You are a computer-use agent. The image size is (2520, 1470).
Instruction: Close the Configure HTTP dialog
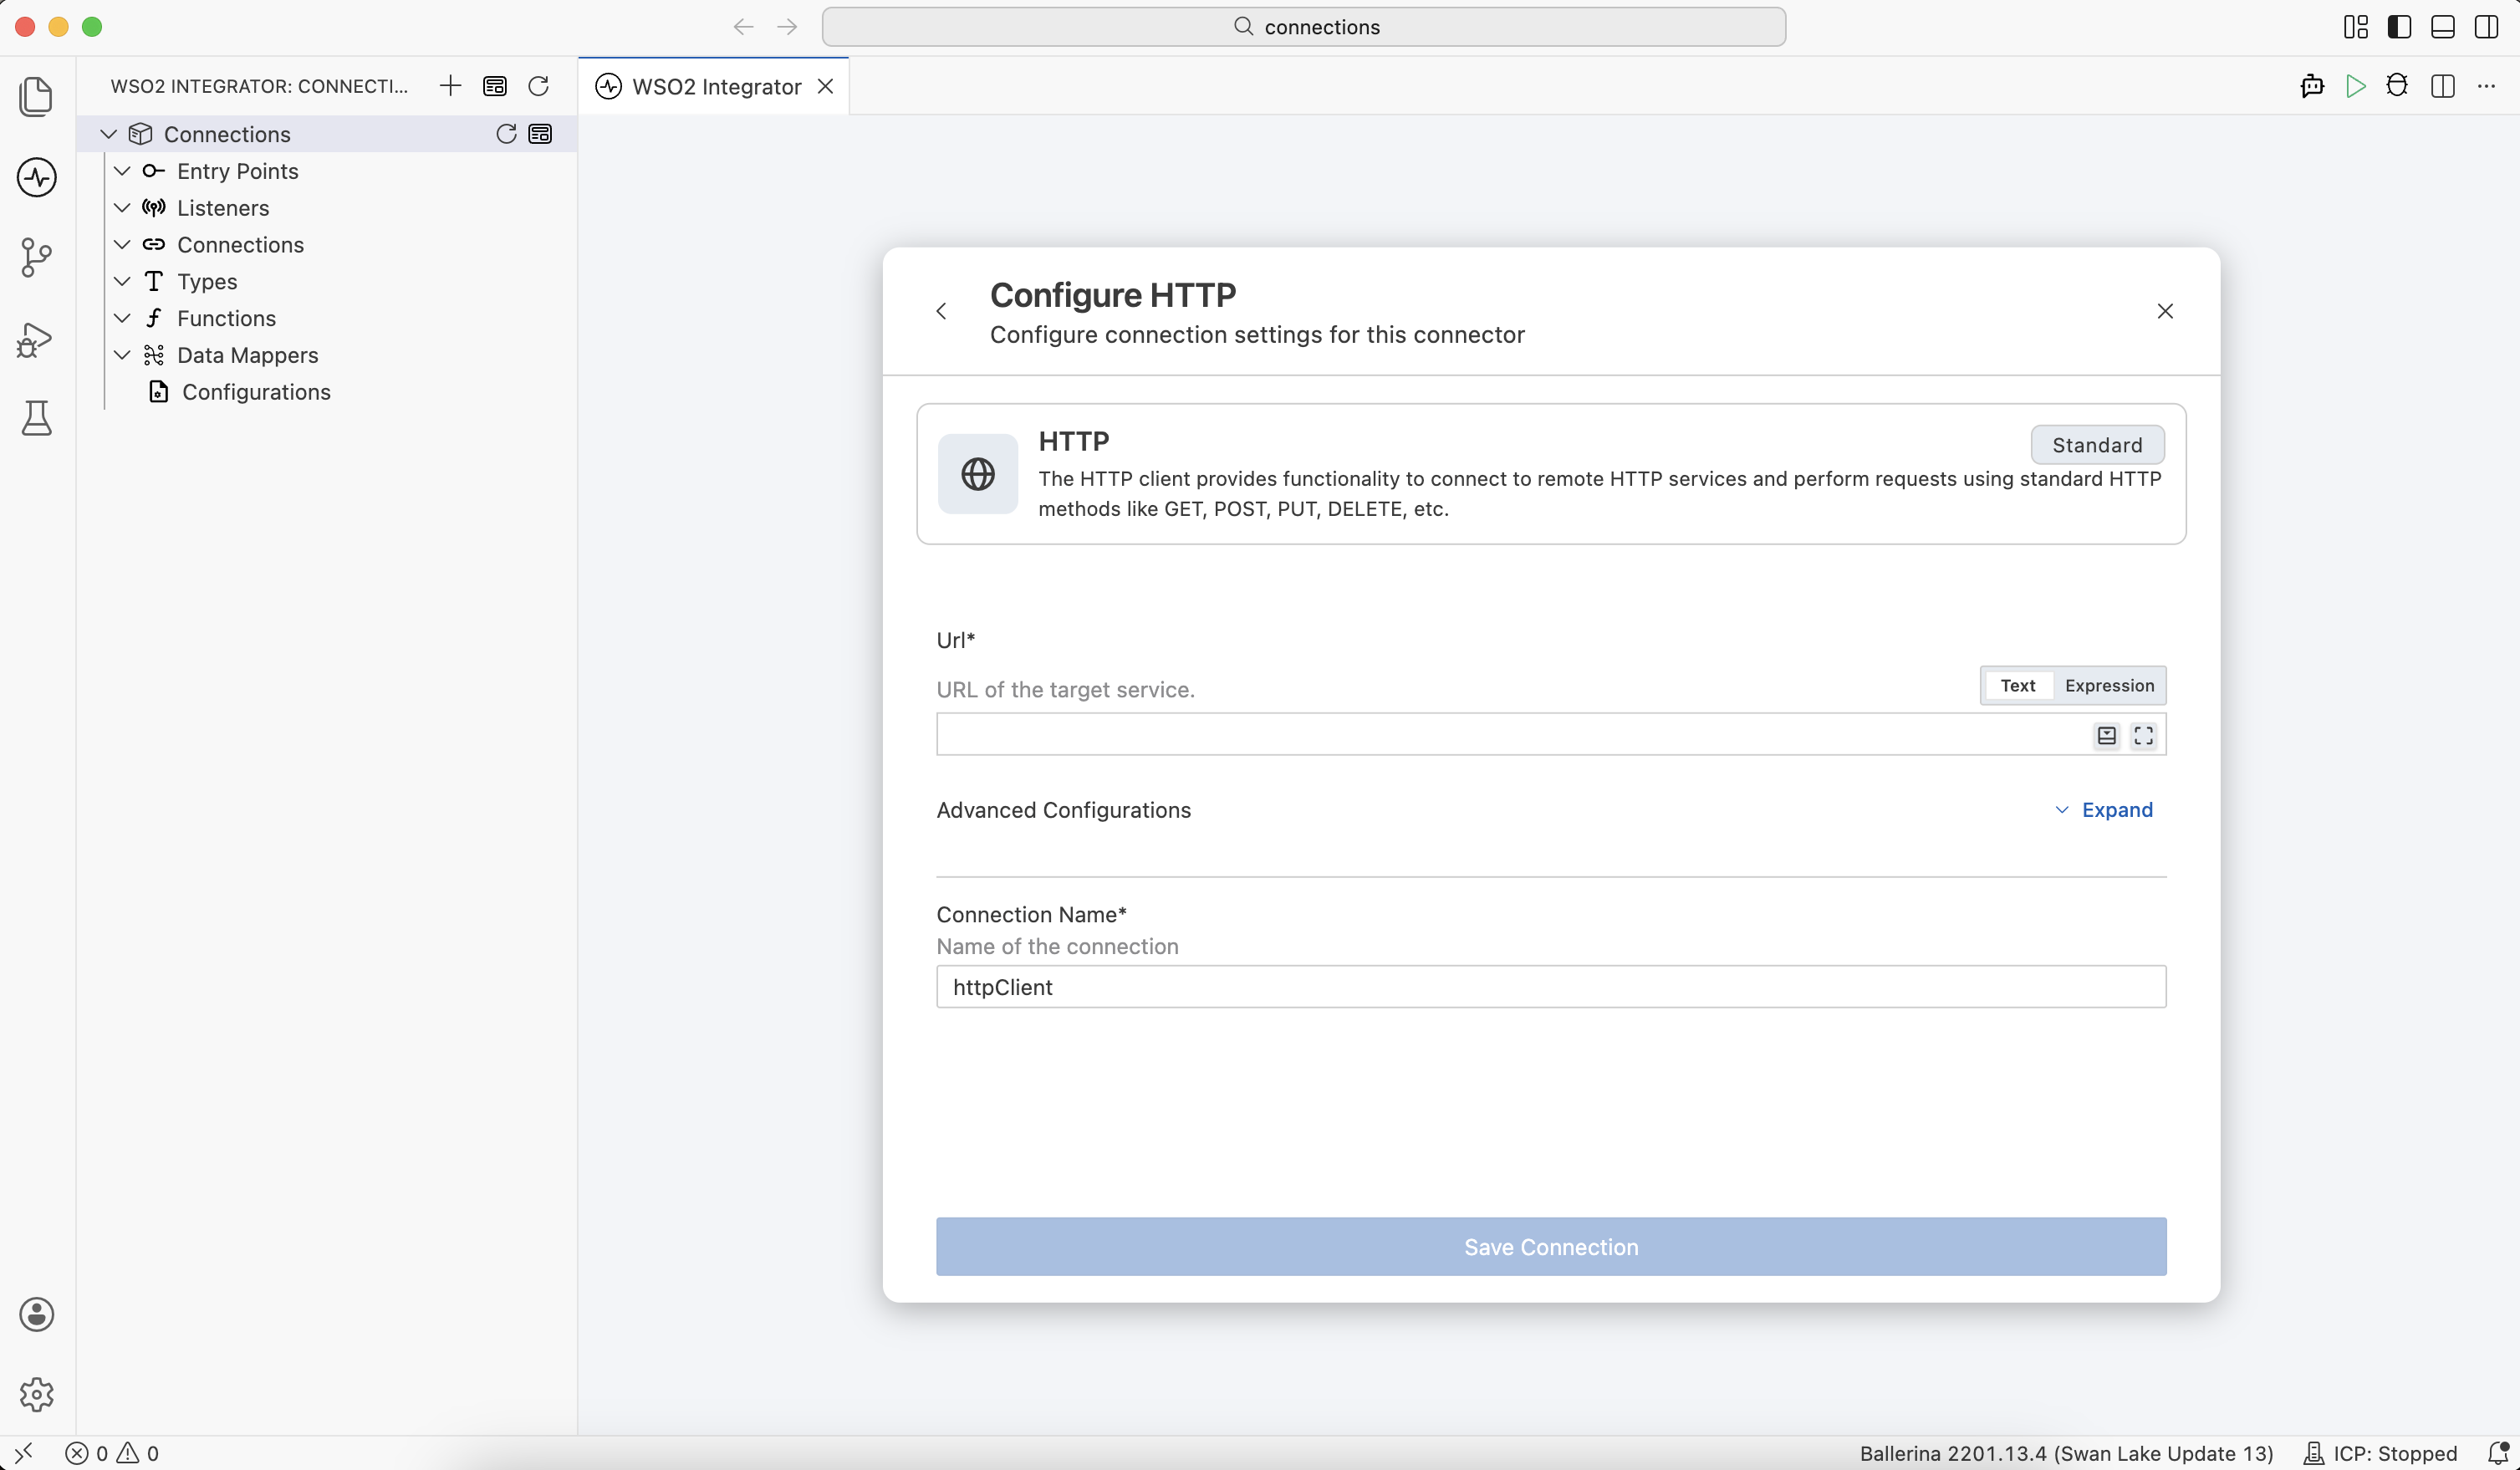[x=2165, y=311]
